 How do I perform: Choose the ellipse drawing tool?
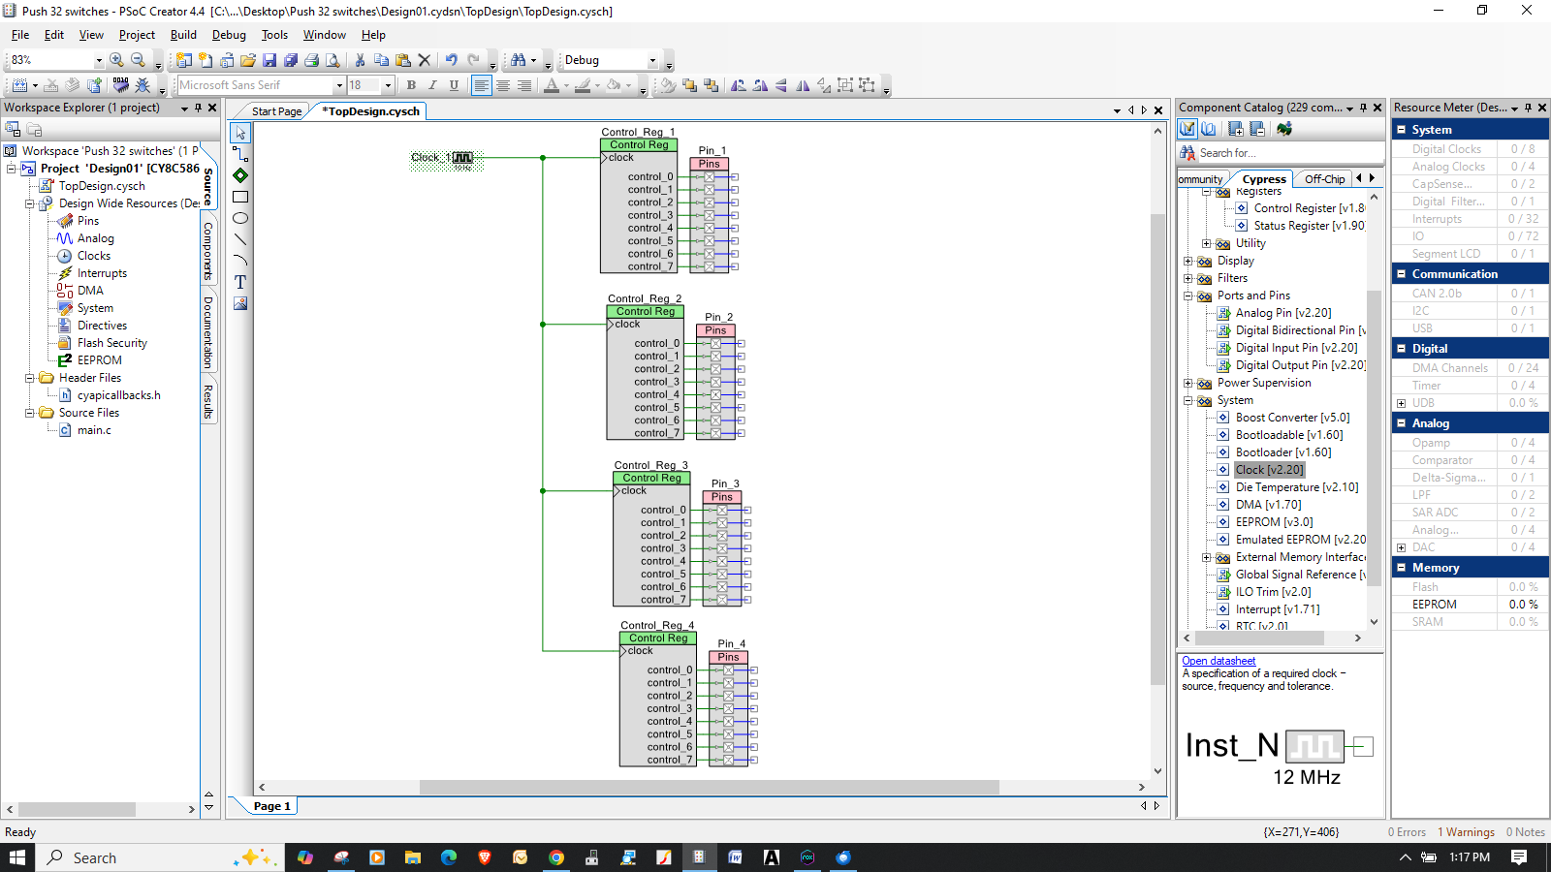point(240,218)
